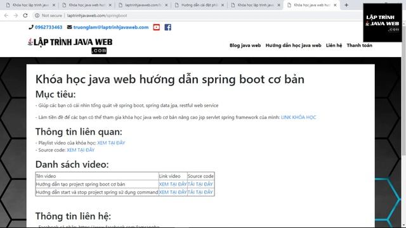Click the Lập Trình Java Web site logo
Viewport: 406px width, 228px height.
[x=70, y=45]
